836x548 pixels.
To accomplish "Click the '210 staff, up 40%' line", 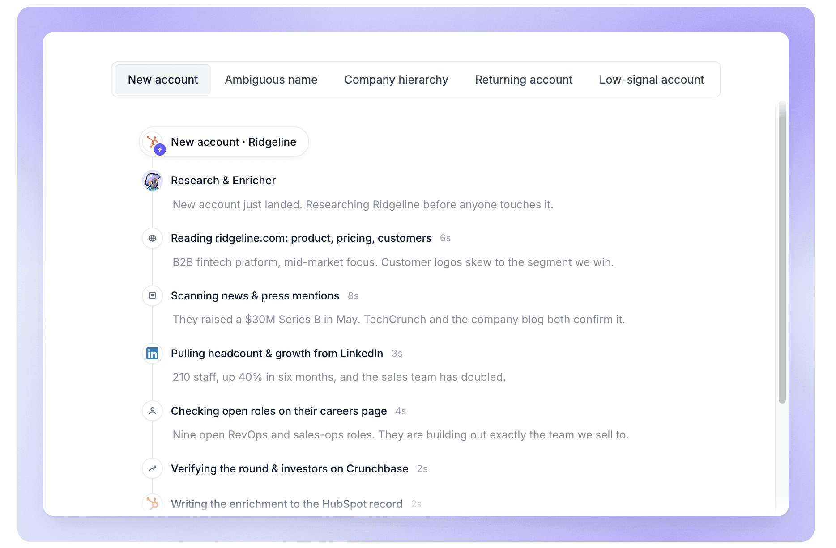I will pyautogui.click(x=339, y=377).
